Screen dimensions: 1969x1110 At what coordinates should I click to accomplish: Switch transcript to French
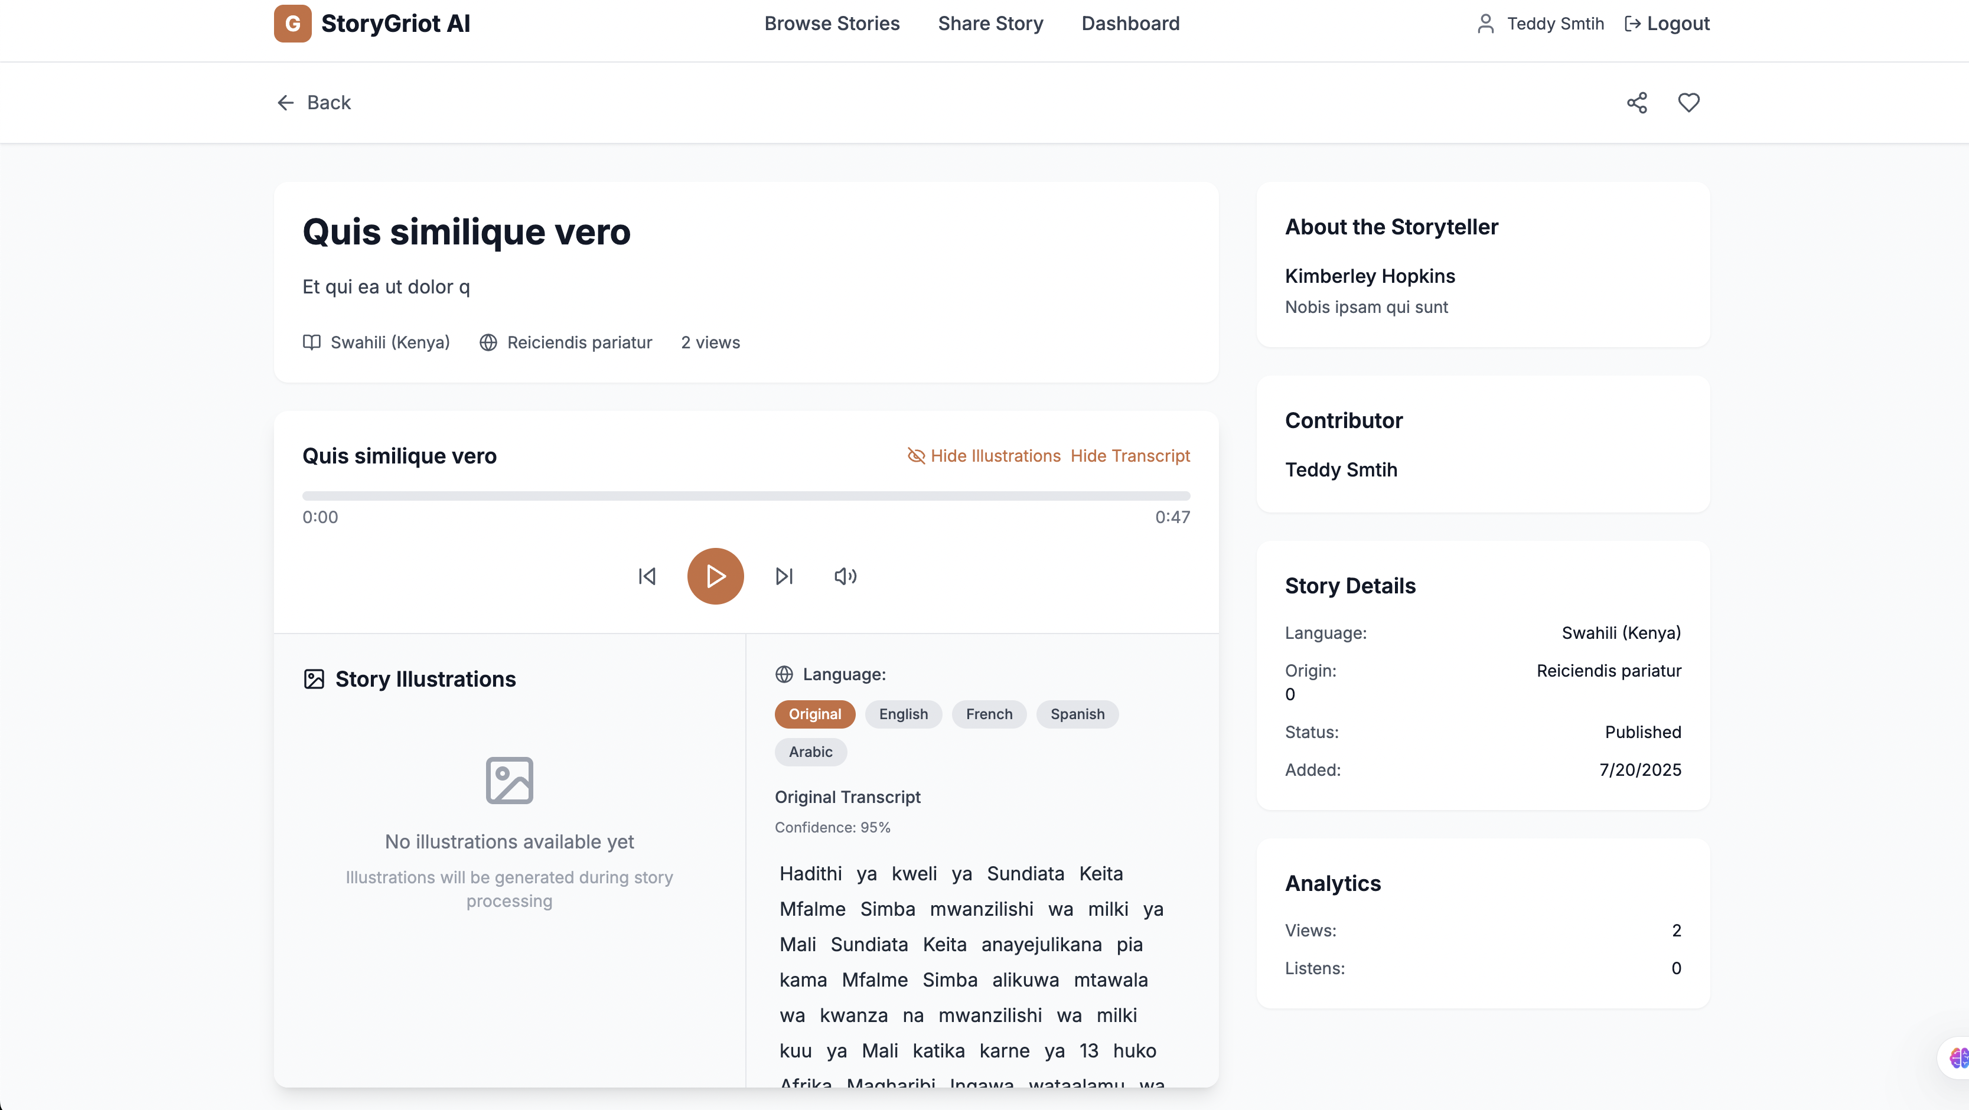tap(988, 714)
